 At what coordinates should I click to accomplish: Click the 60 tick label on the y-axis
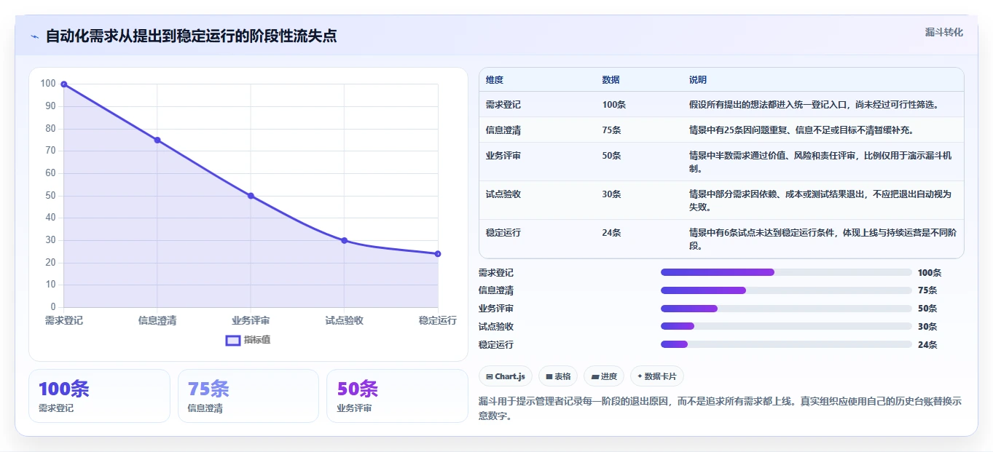click(x=50, y=173)
